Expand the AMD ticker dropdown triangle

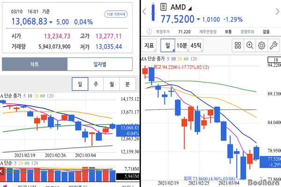[x=190, y=8]
